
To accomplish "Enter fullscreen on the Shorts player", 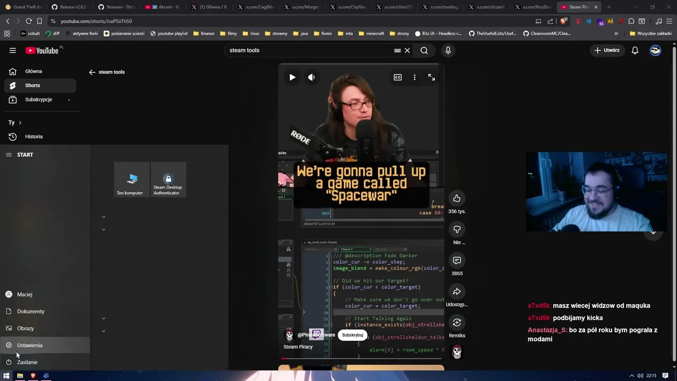I will (x=432, y=77).
